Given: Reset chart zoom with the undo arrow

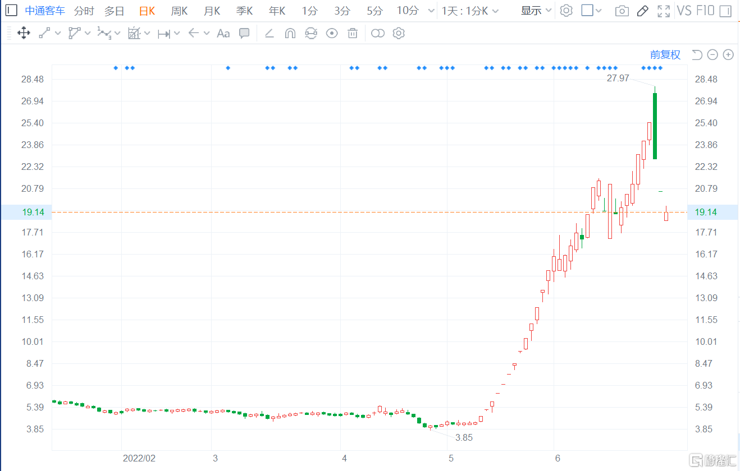Looking at the screenshot, I should point(697,54).
